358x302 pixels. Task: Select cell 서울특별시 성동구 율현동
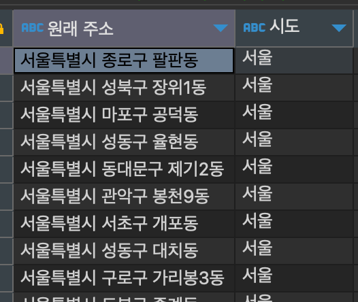coord(124,142)
